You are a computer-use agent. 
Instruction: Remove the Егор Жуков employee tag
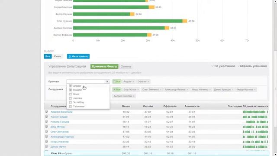click(138, 90)
